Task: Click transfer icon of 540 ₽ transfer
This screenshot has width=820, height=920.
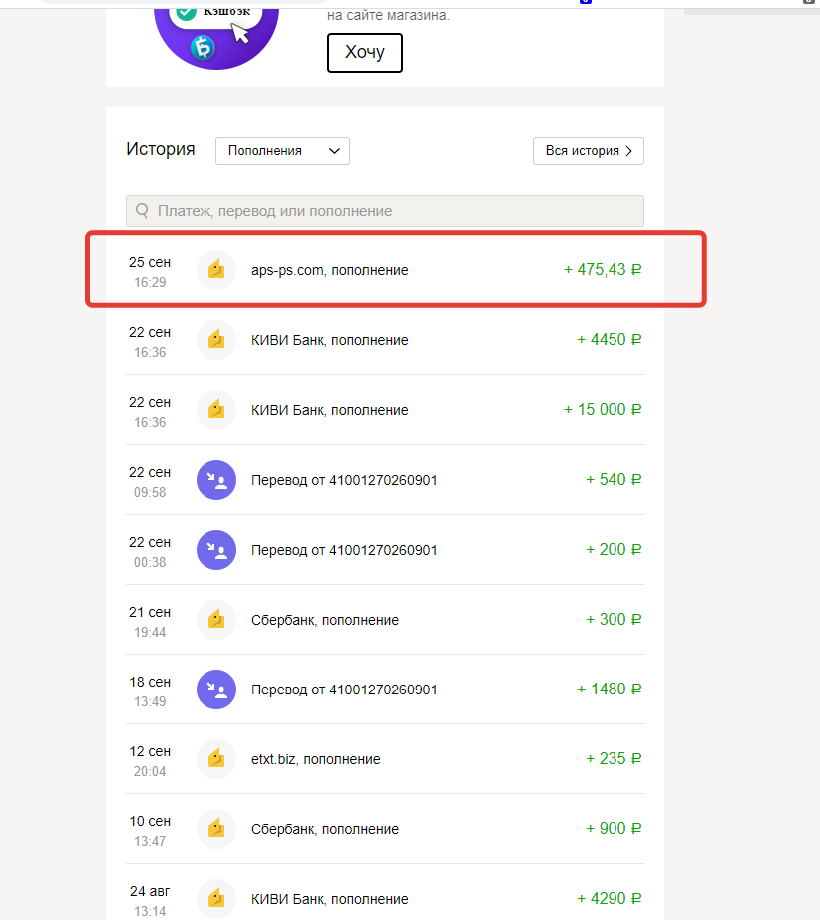Action: 216,480
